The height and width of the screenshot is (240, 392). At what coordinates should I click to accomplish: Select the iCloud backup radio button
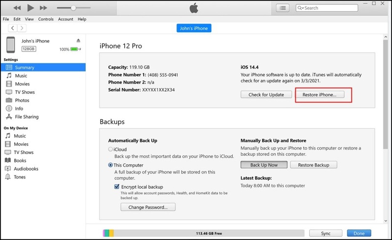point(110,149)
